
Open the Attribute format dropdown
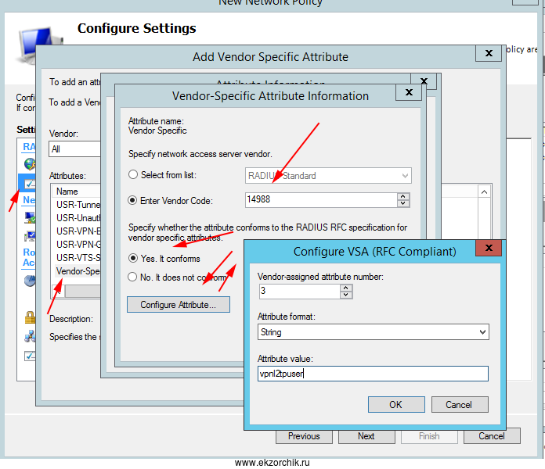(x=482, y=332)
